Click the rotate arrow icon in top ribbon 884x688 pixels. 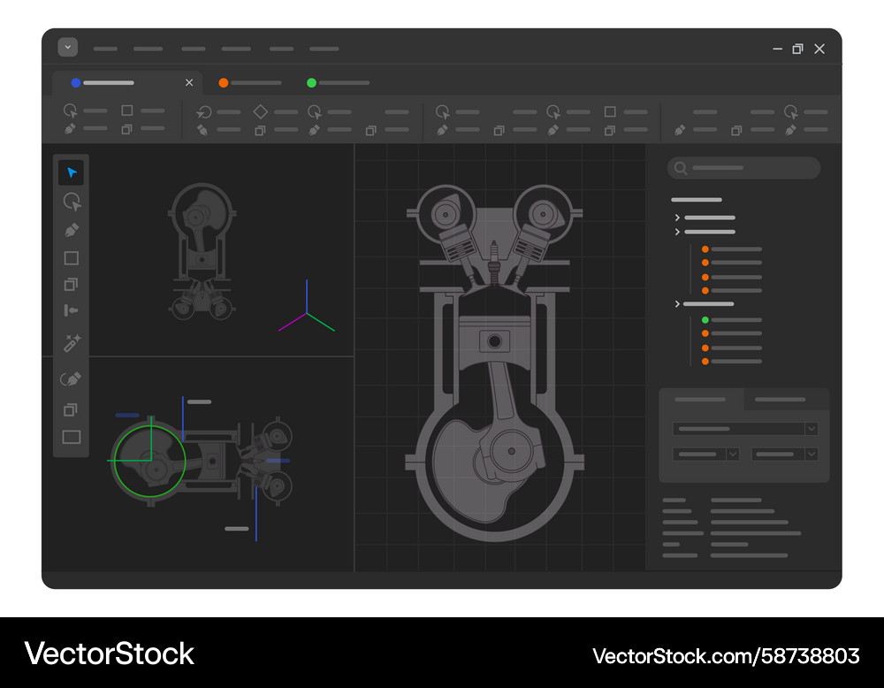tap(204, 111)
